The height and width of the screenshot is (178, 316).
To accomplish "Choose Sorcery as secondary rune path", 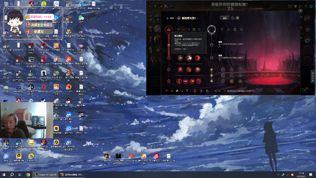I will coord(228,29).
